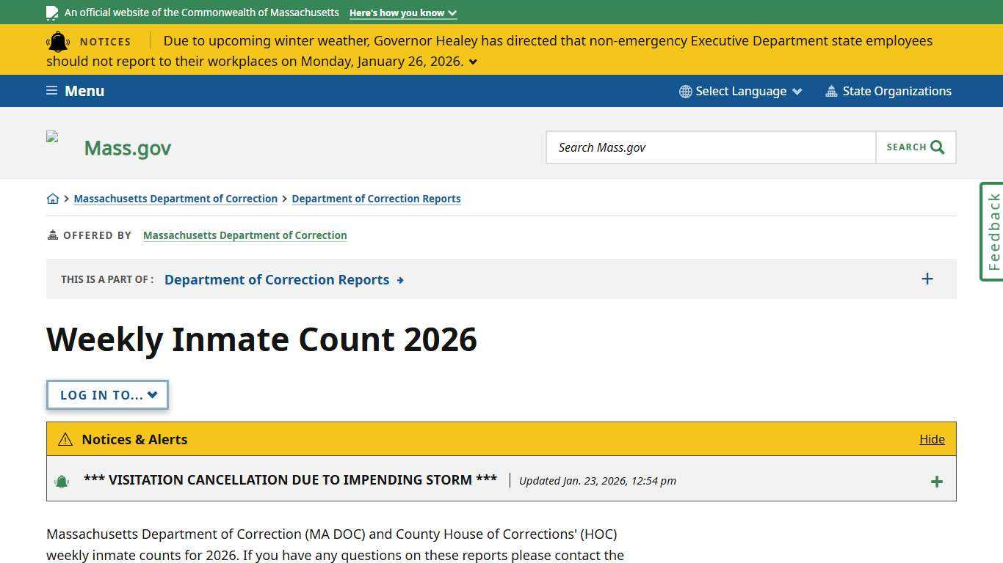Click the warning triangle in Notices & Alerts
This screenshot has width=1003, height=563.
point(65,439)
